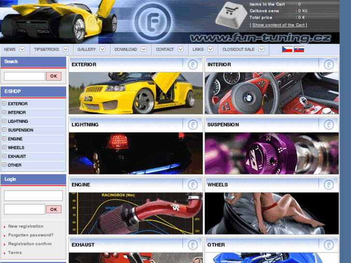
Task: Expand the LIGHTNING category in E-SHOP
Action: (x=4, y=121)
